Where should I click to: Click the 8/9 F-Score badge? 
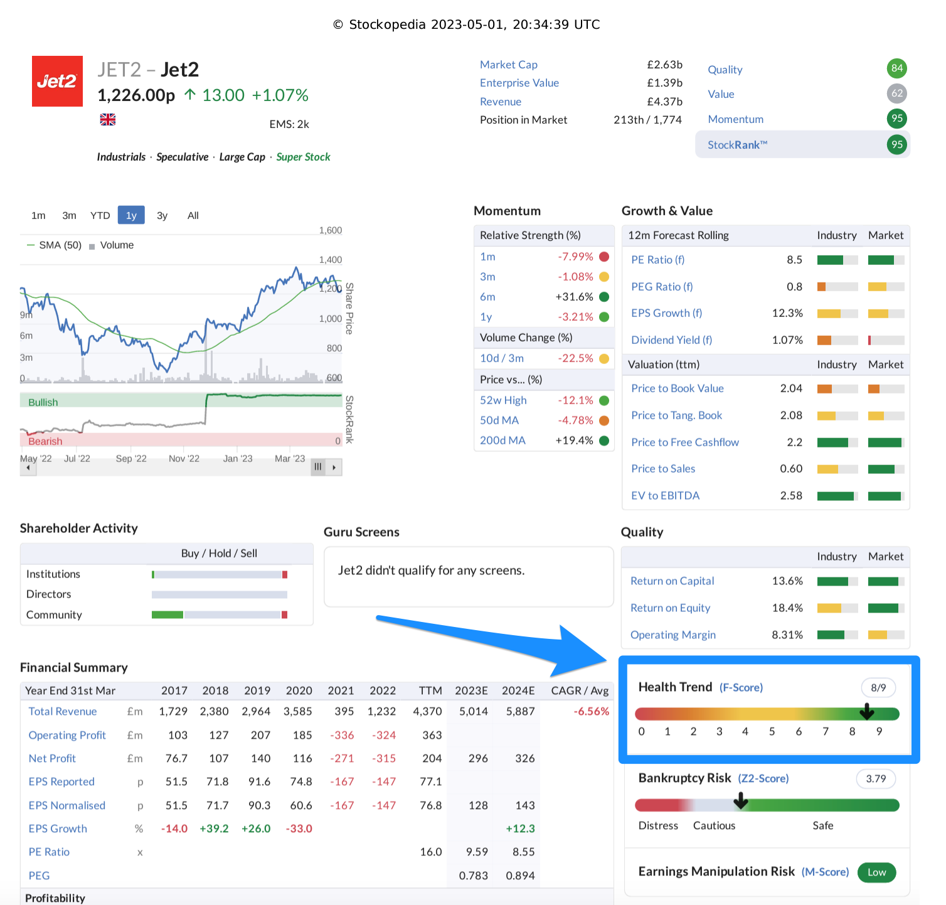[x=878, y=687]
